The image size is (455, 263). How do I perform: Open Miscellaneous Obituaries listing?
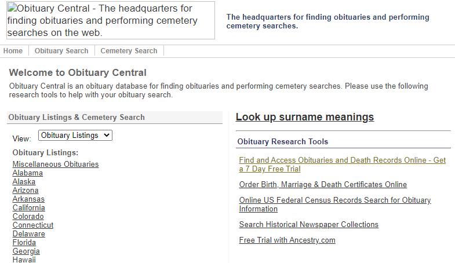(x=56, y=164)
